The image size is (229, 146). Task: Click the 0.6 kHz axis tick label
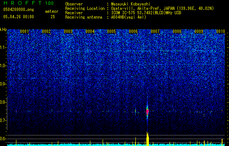click(3, 139)
